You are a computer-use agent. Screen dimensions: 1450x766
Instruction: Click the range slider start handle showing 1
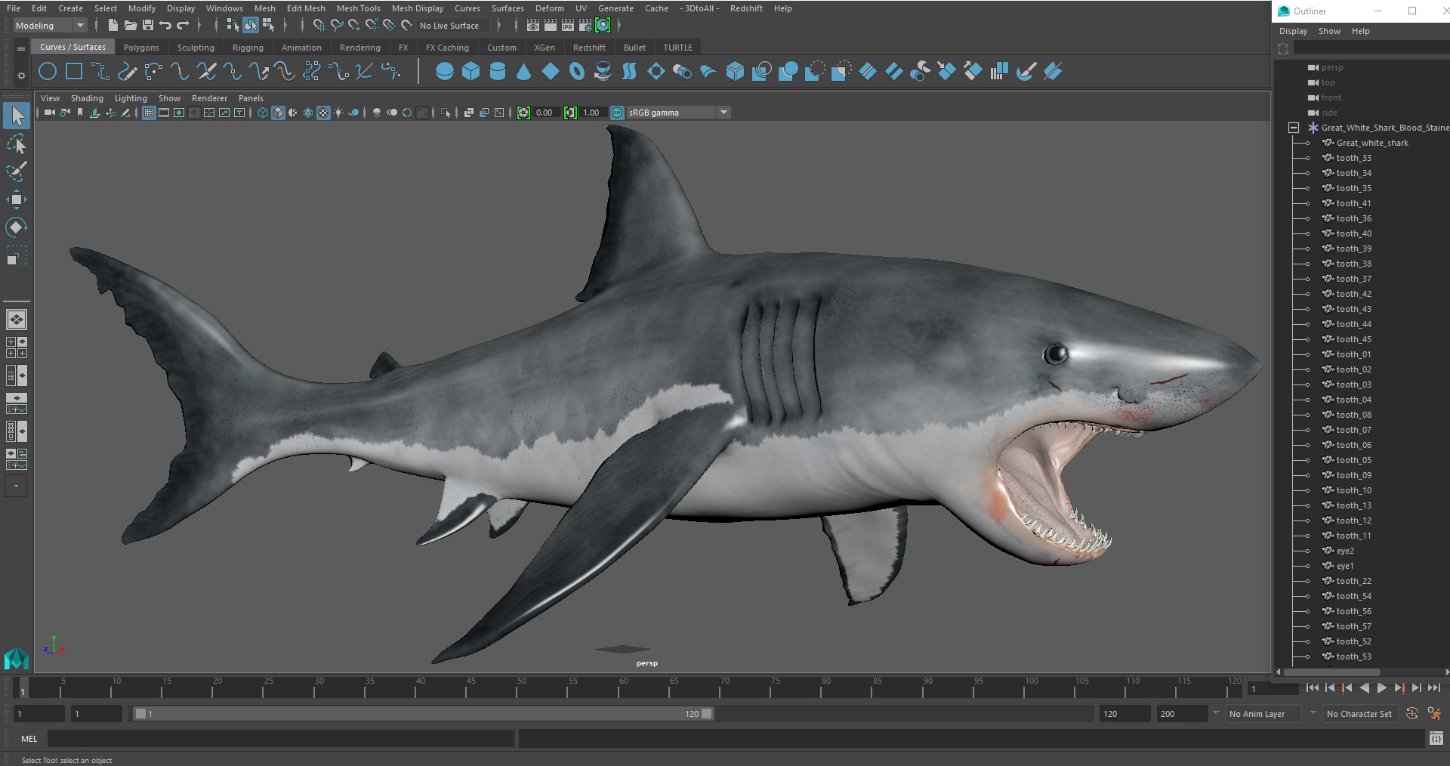click(x=140, y=714)
